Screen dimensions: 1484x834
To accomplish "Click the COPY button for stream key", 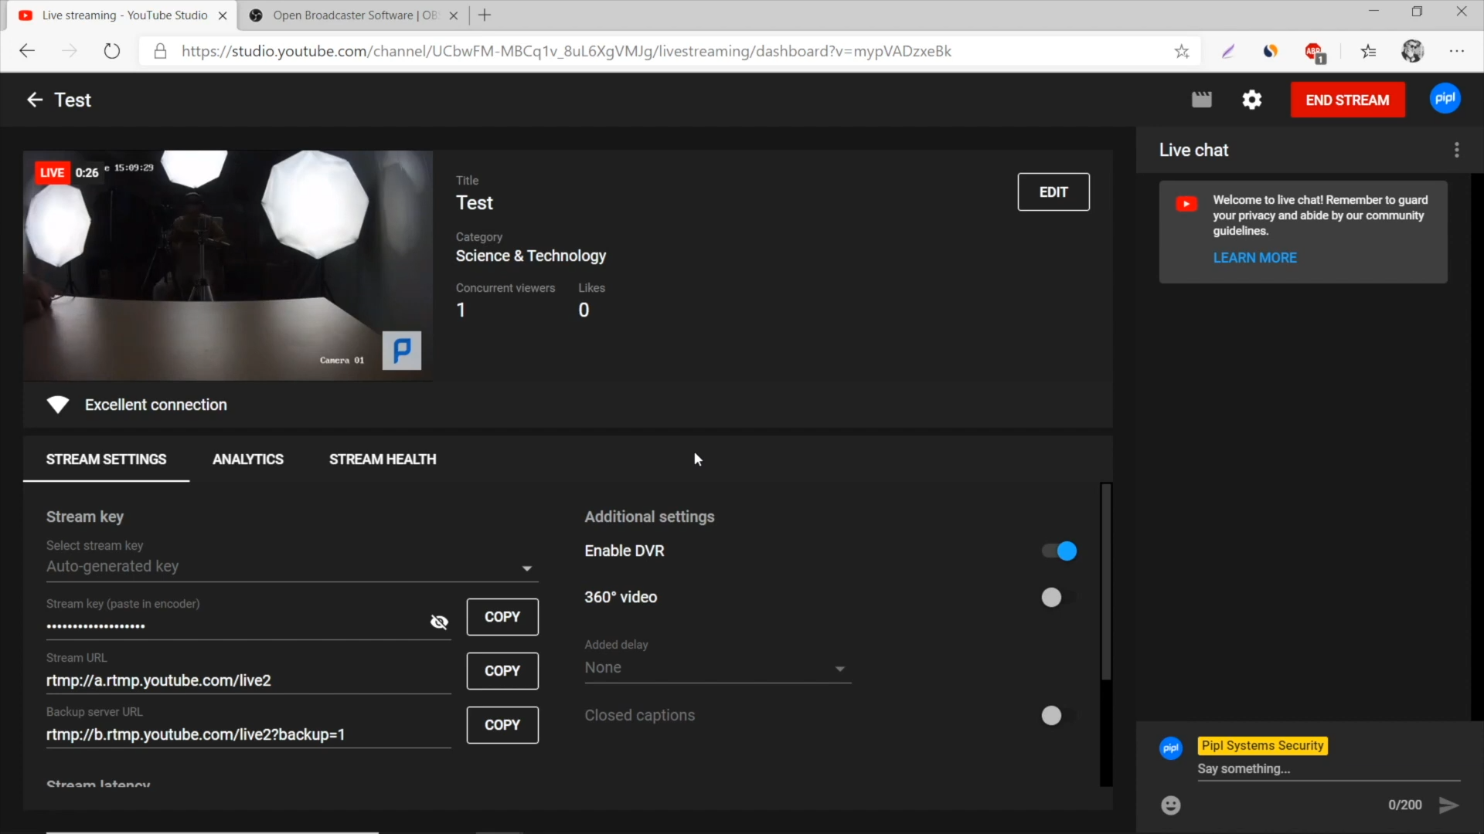I will click(502, 616).
